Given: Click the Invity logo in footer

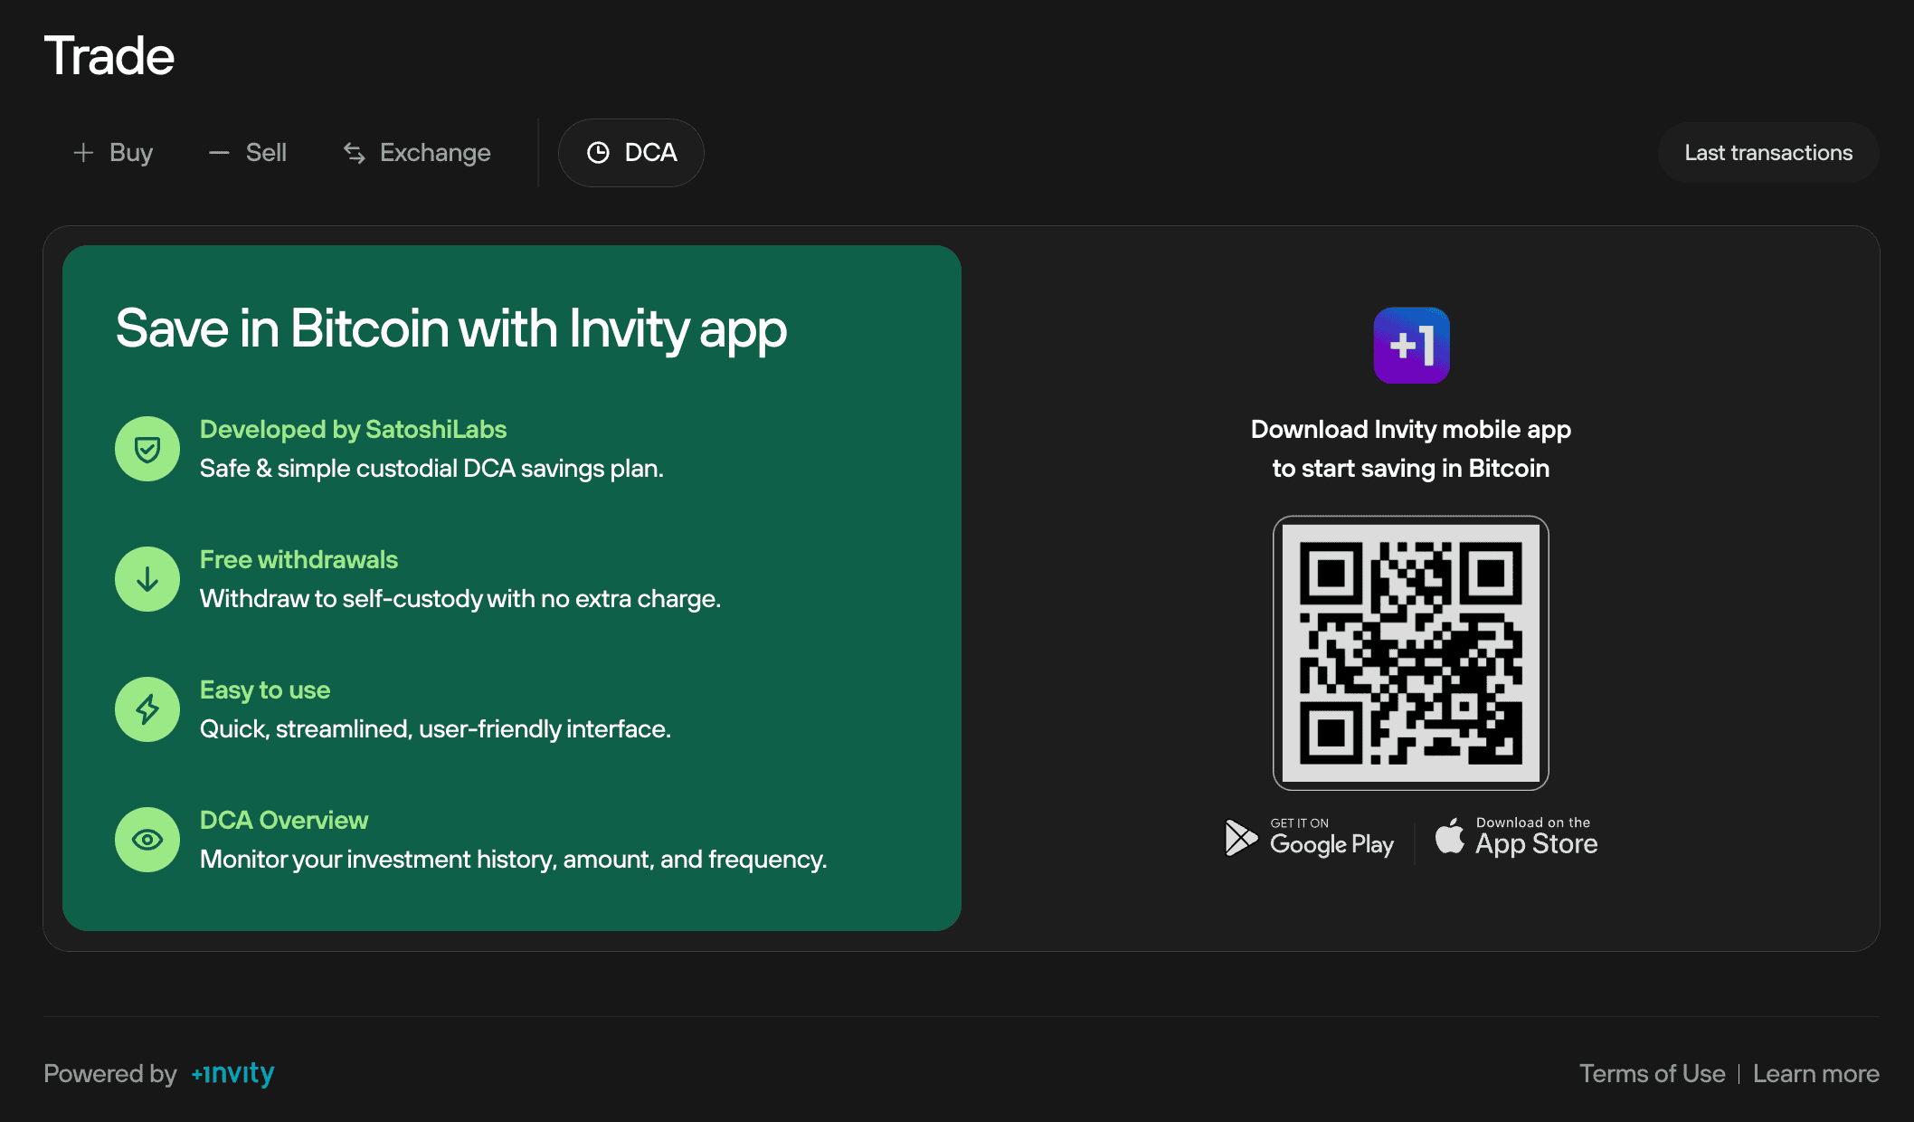Looking at the screenshot, I should (232, 1073).
